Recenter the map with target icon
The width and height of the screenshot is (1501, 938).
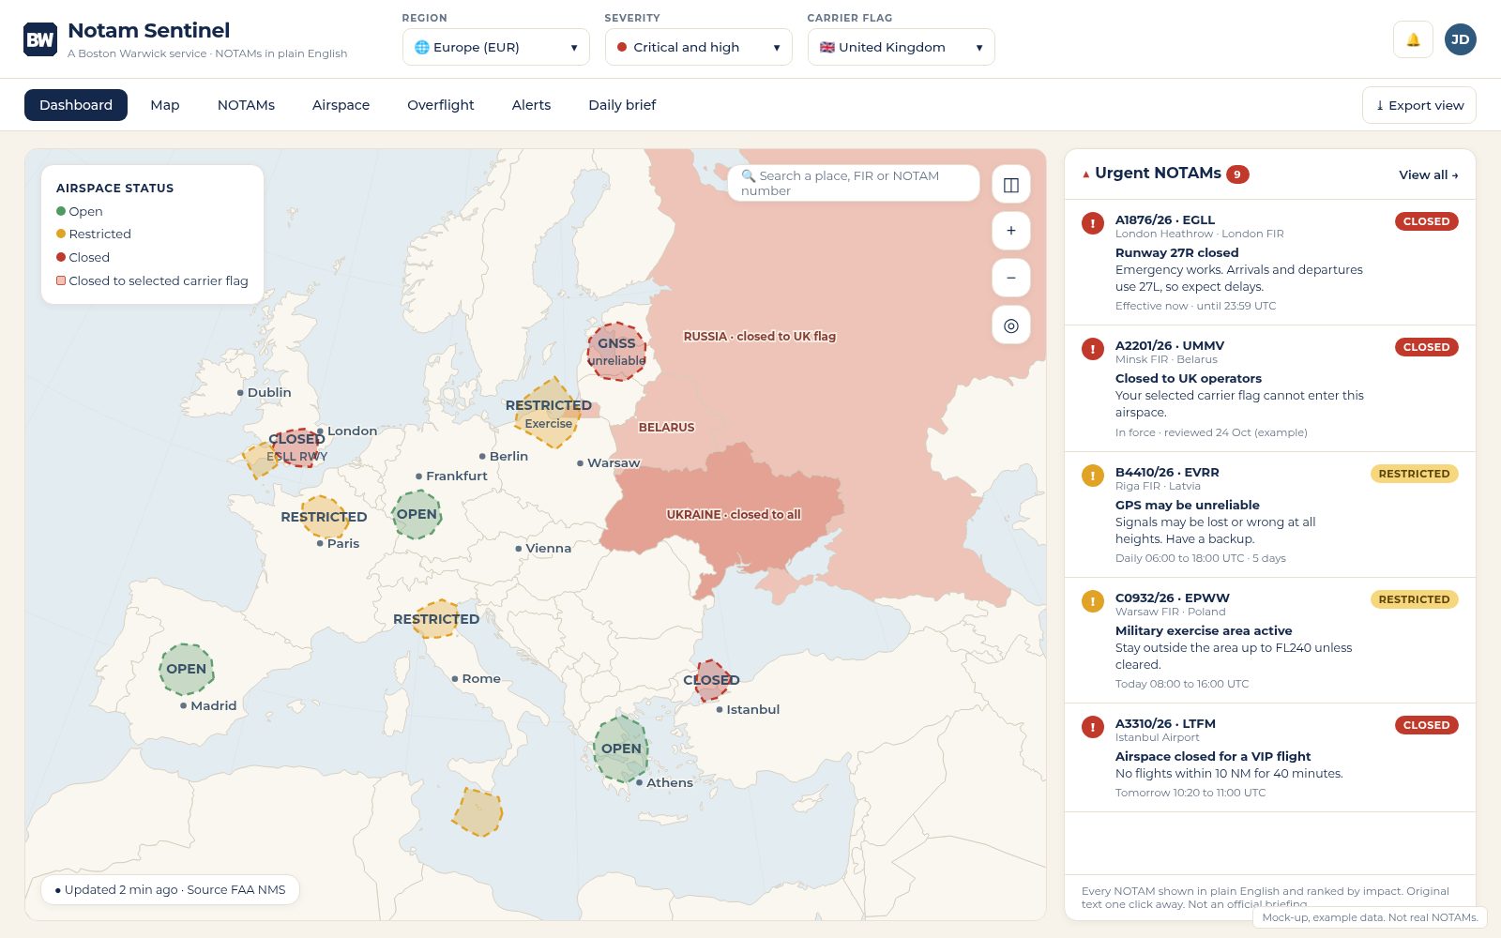(1011, 325)
